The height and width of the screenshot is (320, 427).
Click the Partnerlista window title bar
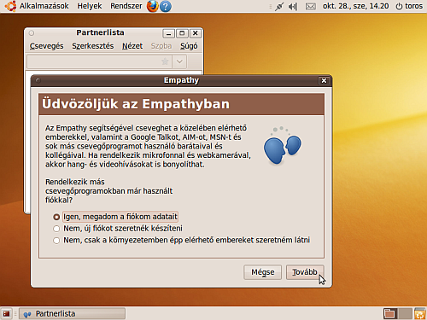100,32
